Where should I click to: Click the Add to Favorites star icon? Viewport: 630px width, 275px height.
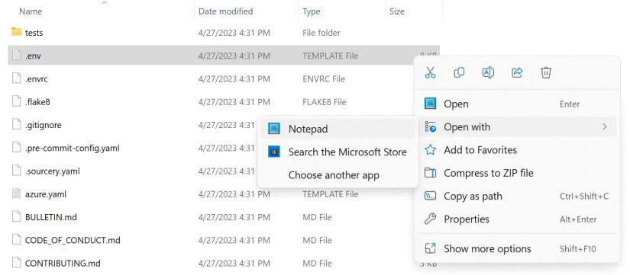(x=430, y=150)
